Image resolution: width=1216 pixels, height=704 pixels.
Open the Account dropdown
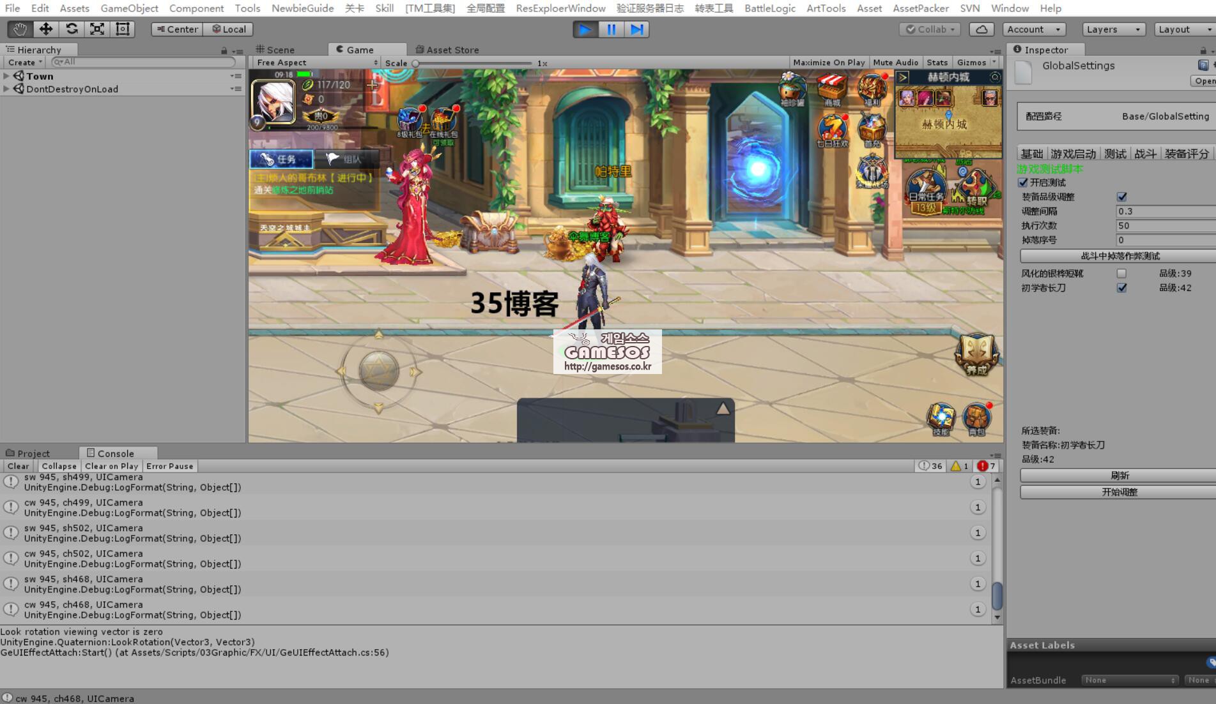(1034, 29)
